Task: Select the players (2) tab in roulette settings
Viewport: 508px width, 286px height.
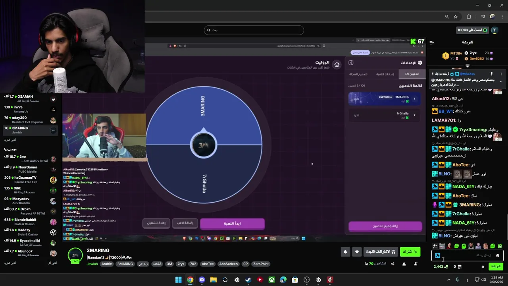Action: coord(412,74)
